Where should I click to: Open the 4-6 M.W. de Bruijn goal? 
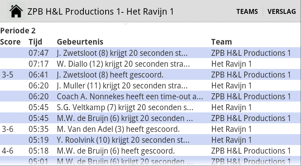150,151
